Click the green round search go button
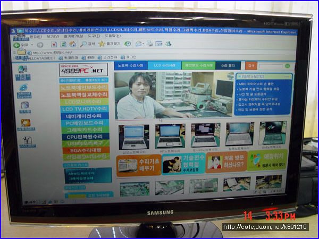Viewport: 319px width, 239px height. point(287,66)
